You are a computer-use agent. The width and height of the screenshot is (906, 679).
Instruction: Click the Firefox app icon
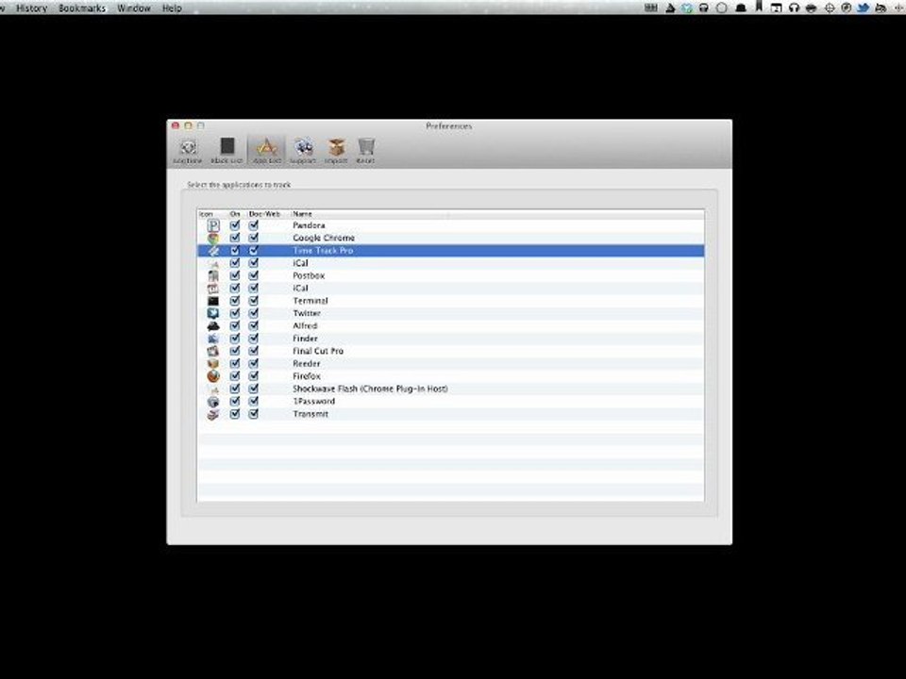tap(213, 376)
